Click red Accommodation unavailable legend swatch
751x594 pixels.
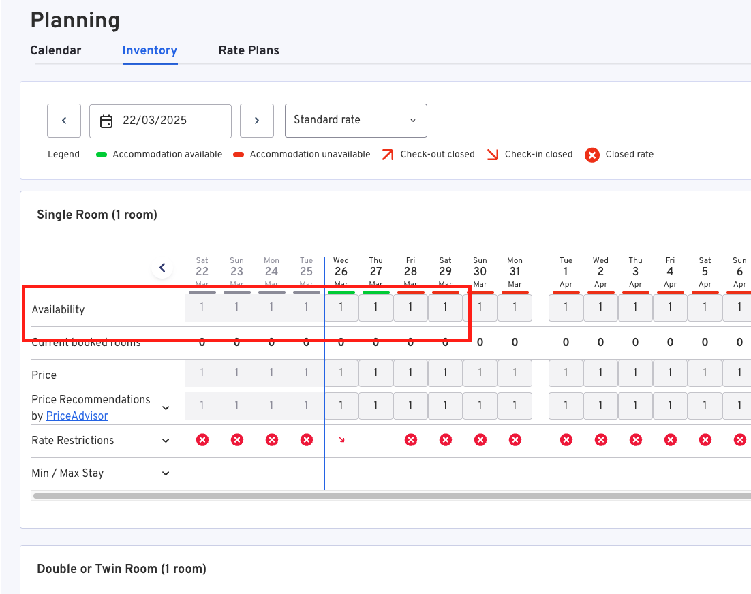(x=239, y=155)
